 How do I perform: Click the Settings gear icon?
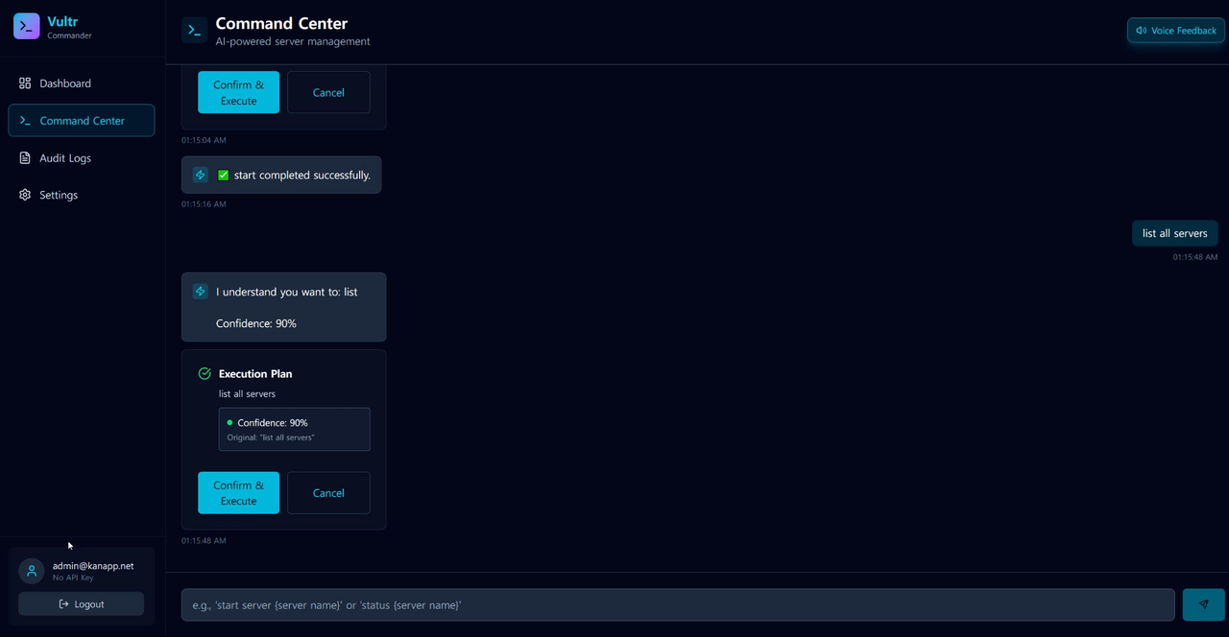[25, 195]
